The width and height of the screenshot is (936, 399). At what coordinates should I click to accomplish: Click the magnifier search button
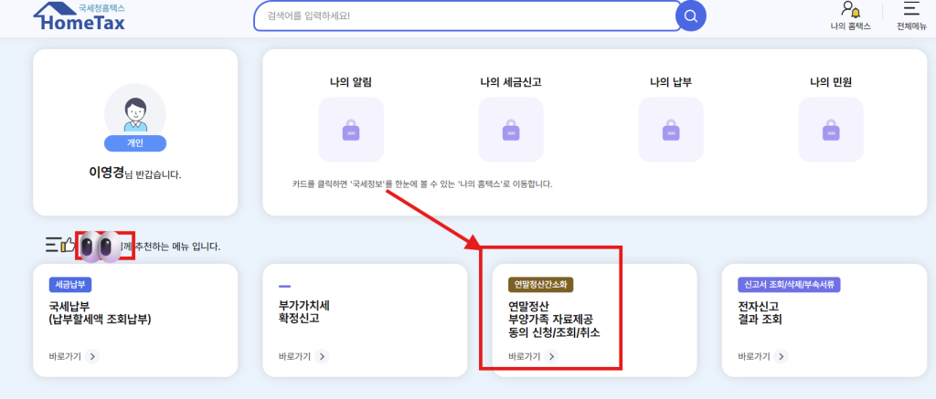coord(691,16)
